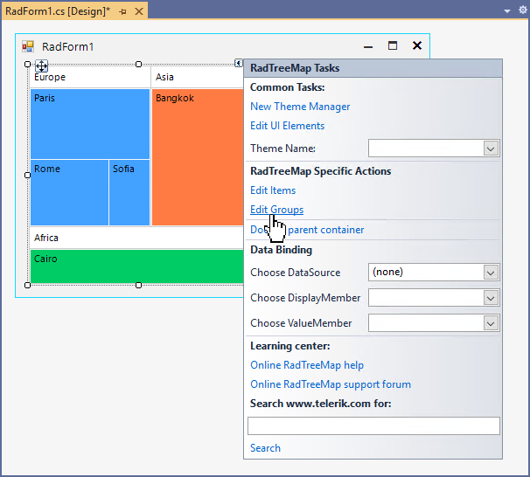
Task: Select the Sofia tile in the treemap
Action: coord(129,192)
